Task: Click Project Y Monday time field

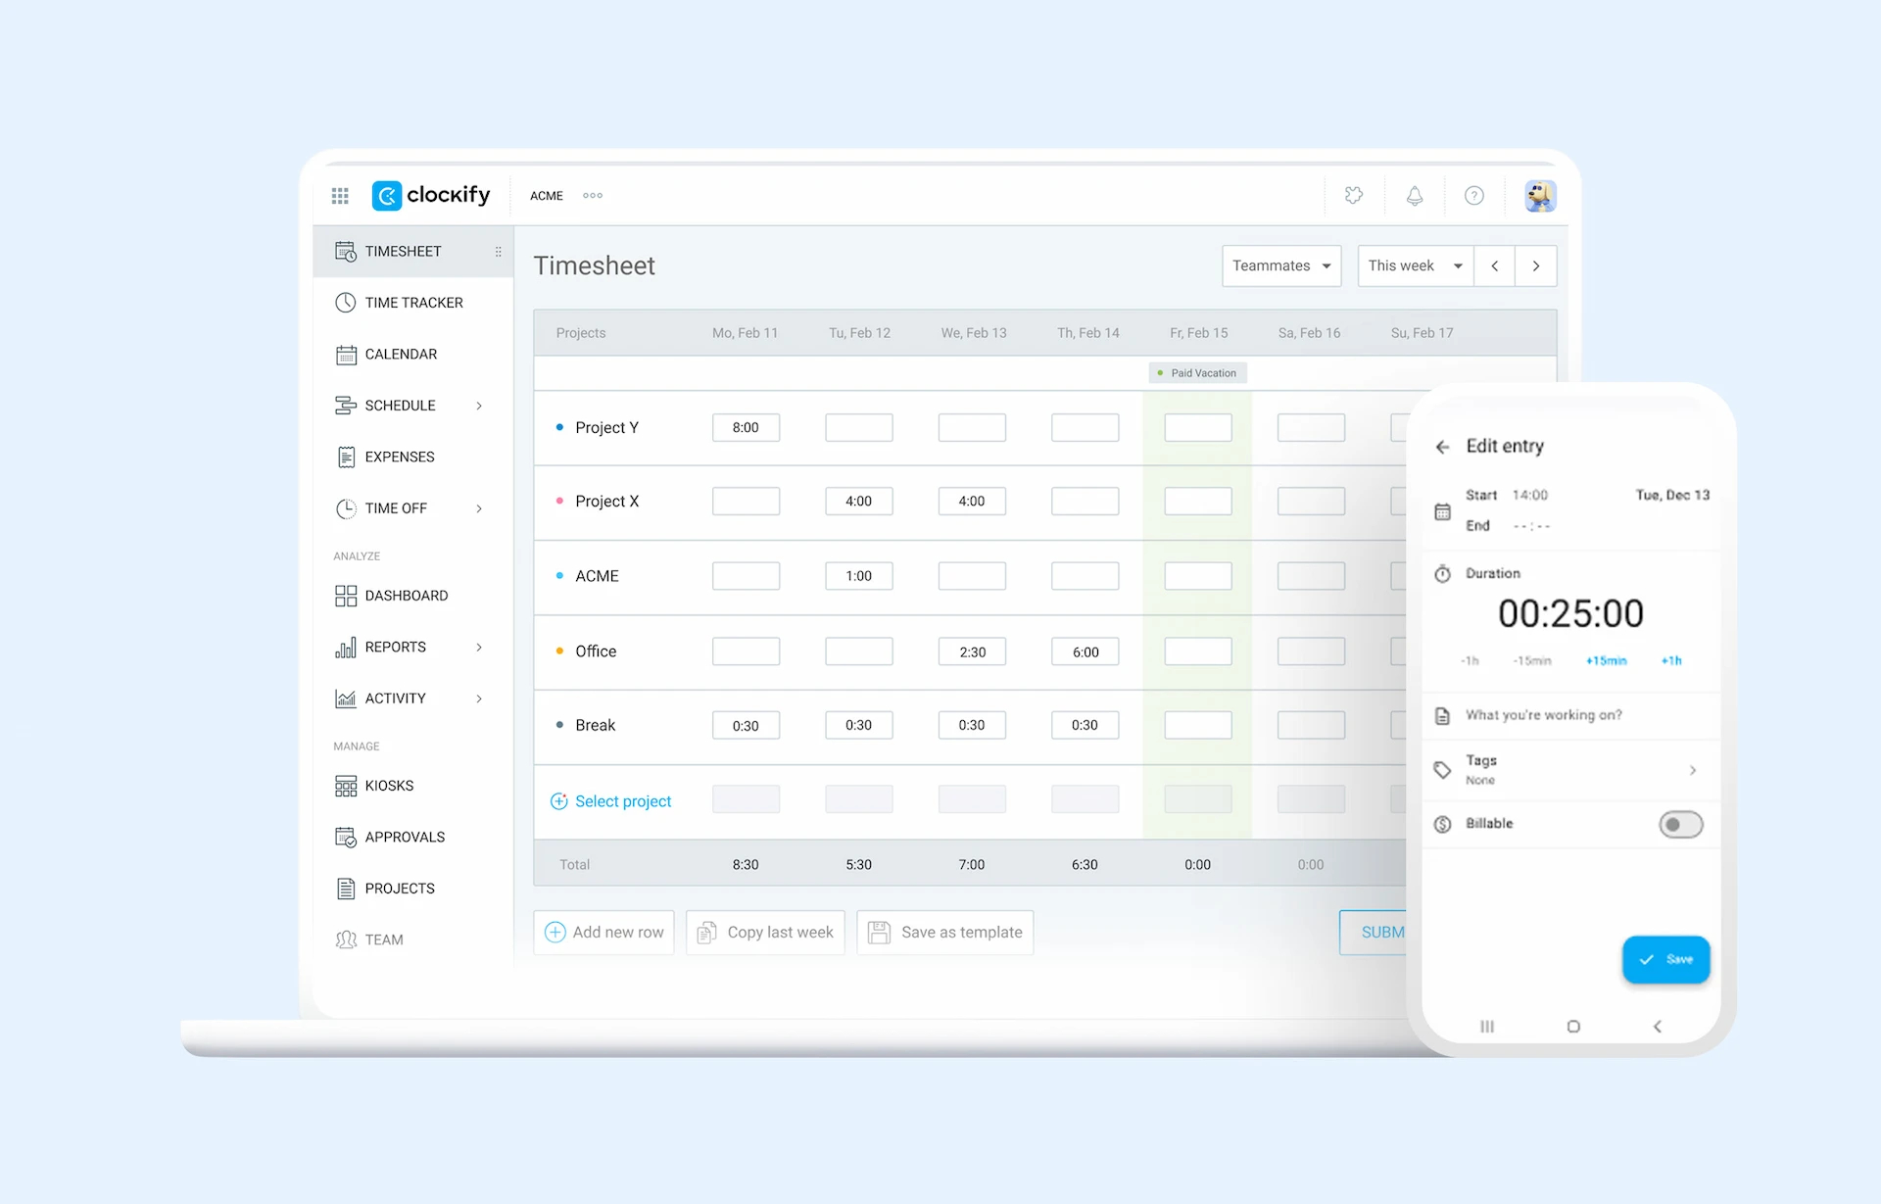Action: [x=746, y=428]
